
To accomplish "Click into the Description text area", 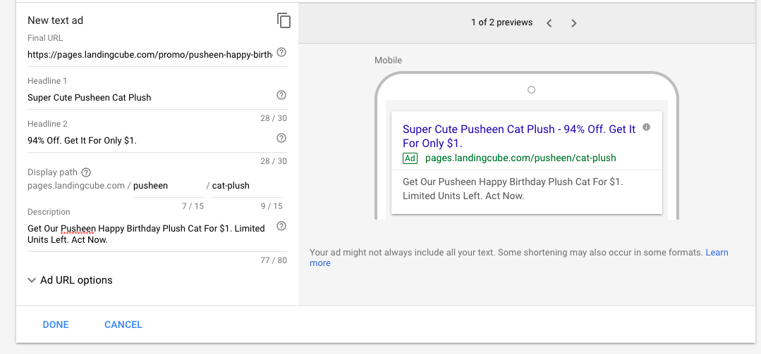I will point(148,234).
